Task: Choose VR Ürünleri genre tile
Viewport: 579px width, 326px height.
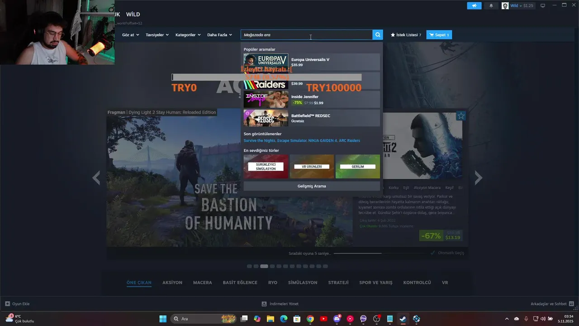Action: click(312, 167)
